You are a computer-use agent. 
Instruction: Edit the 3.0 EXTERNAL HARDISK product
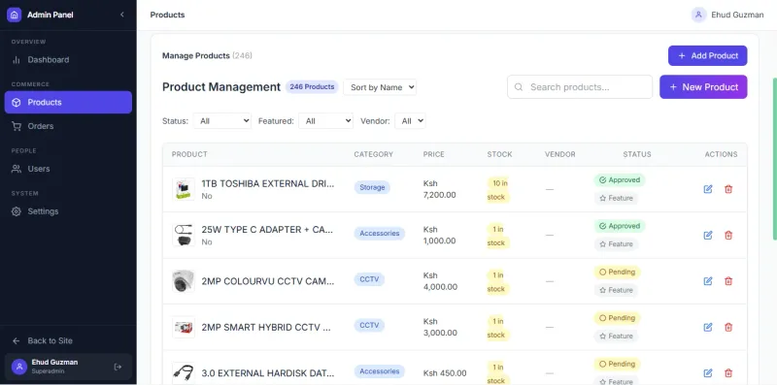coord(708,373)
